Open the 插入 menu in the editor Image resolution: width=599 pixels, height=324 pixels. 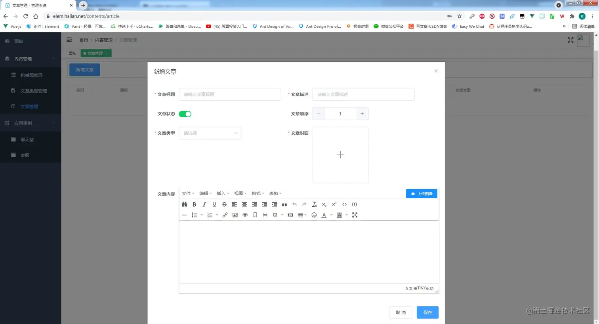222,193
